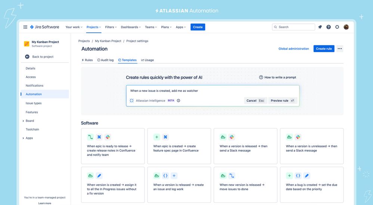The image size is (373, 205).
Task: Click the info icon next to BETA
Action: [178, 100]
